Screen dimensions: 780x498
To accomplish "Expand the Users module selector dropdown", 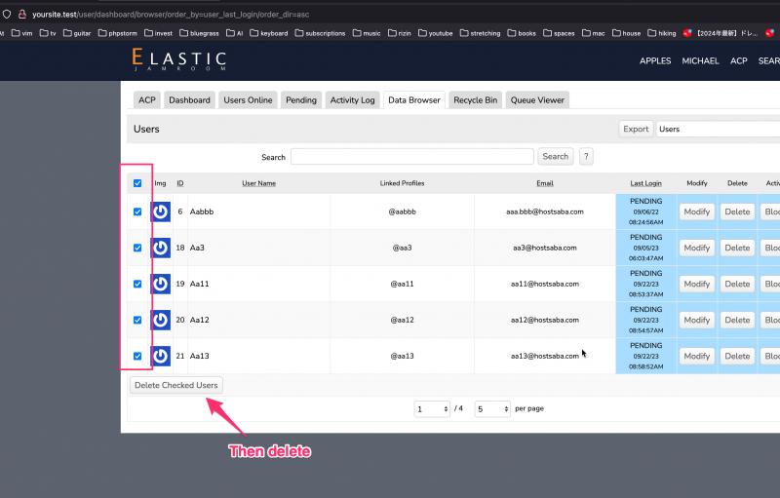I will pos(717,129).
